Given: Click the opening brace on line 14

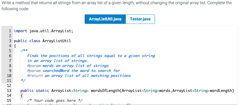Looking at the screenshot, I should pos(22,96).
